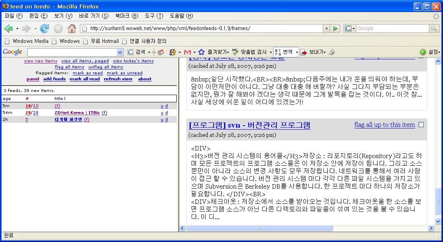
Task: Click the 'refresh view' link
Action: (118, 79)
